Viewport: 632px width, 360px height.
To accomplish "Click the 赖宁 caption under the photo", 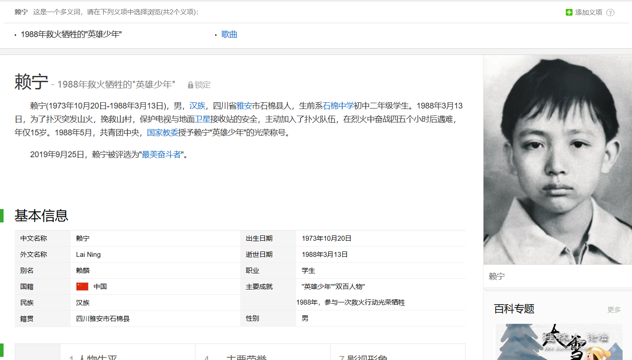I will pos(497,276).
